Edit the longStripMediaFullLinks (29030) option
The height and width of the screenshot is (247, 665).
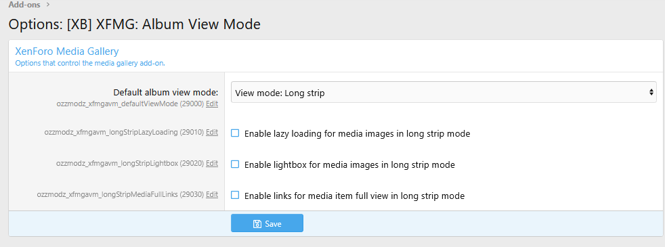[212, 194]
